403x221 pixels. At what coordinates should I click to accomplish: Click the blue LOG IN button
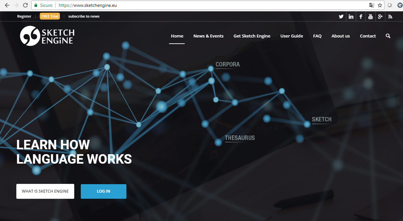(104, 191)
